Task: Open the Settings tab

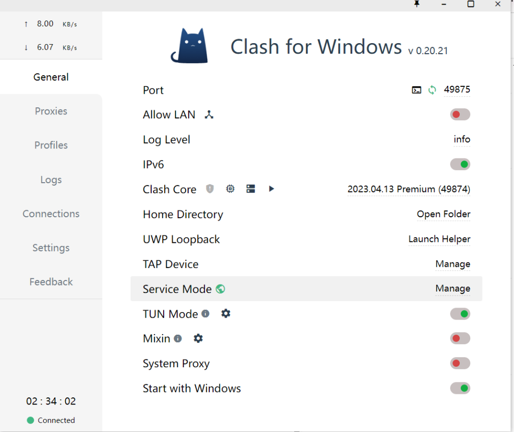Action: click(x=51, y=248)
